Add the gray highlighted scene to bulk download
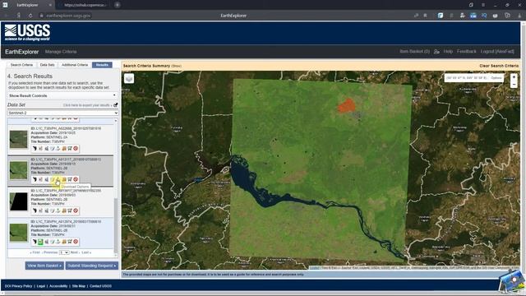 pos(64,179)
